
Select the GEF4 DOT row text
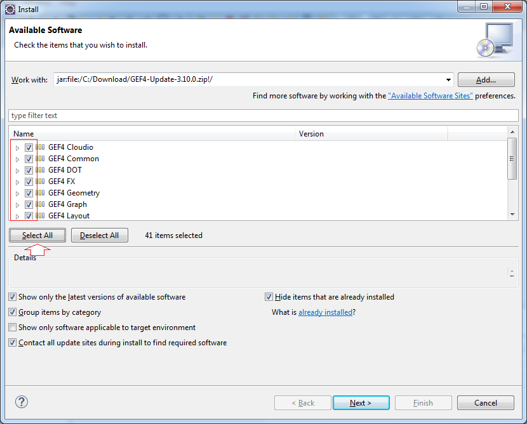(65, 170)
